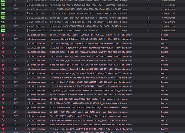Click the lock icon on the start-discourse row
This screenshot has height=133, width=185.
(x=27, y=22)
